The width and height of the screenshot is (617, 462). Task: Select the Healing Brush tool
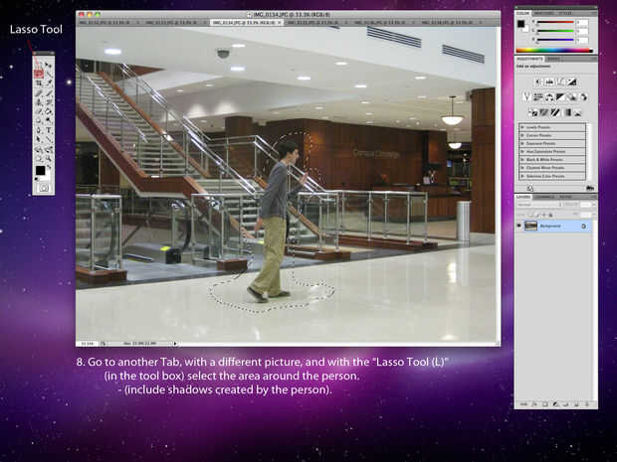point(39,92)
